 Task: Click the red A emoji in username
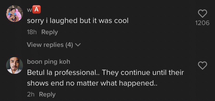(x=36, y=9)
